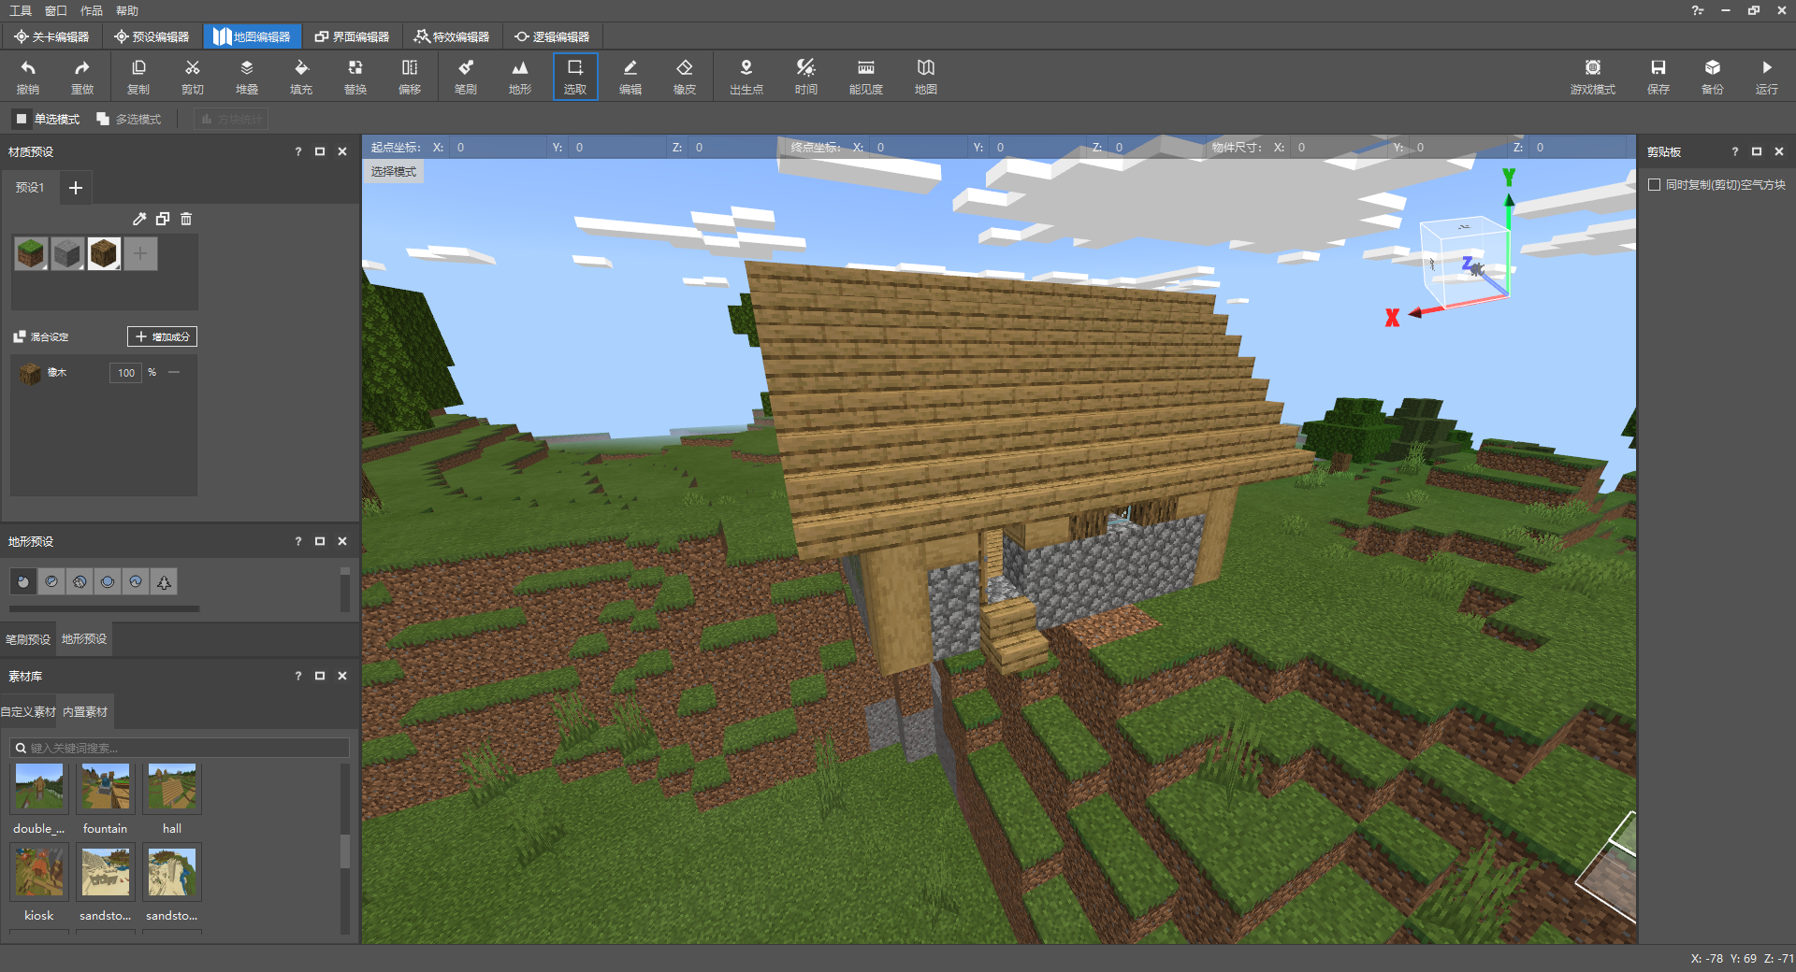
Task: Open the 帮助 menu
Action: point(127,10)
